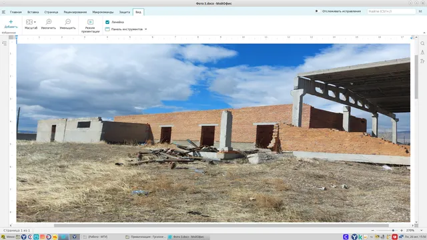Start Режим презентации presentation mode
The image size is (427, 240).
pyautogui.click(x=91, y=26)
